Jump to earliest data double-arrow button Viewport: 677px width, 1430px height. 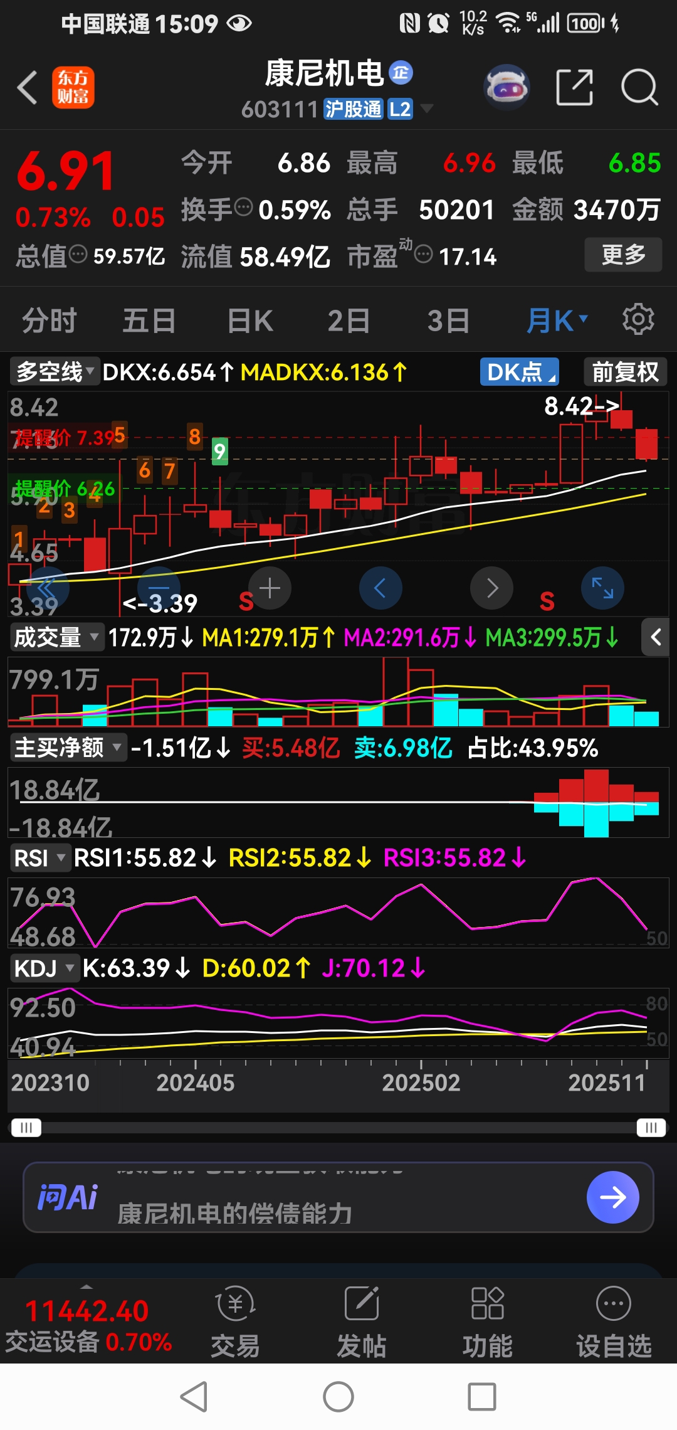[x=48, y=588]
